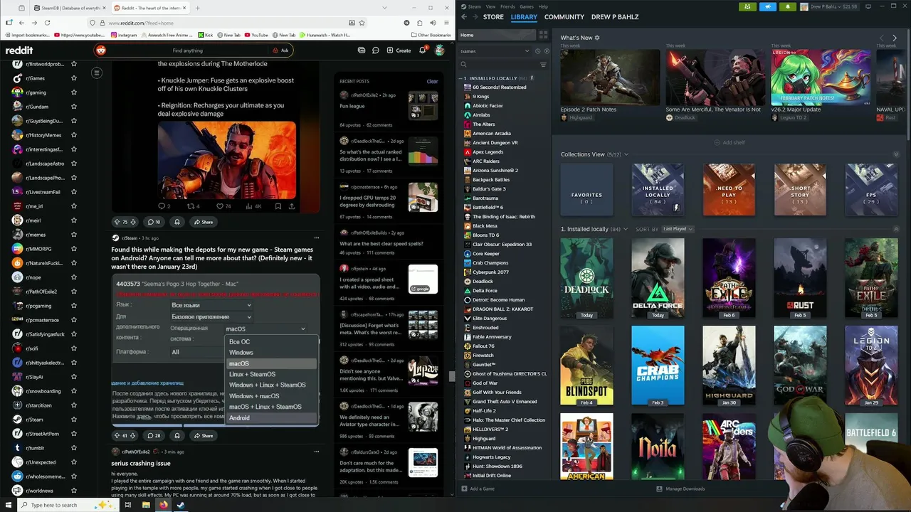Click Add a Game in Steam

[x=478, y=489]
